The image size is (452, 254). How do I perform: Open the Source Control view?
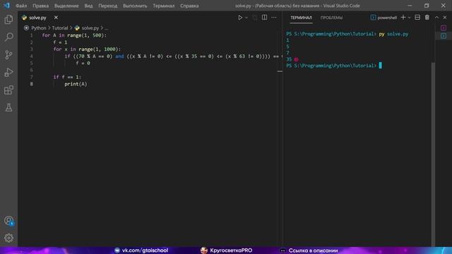point(8,55)
